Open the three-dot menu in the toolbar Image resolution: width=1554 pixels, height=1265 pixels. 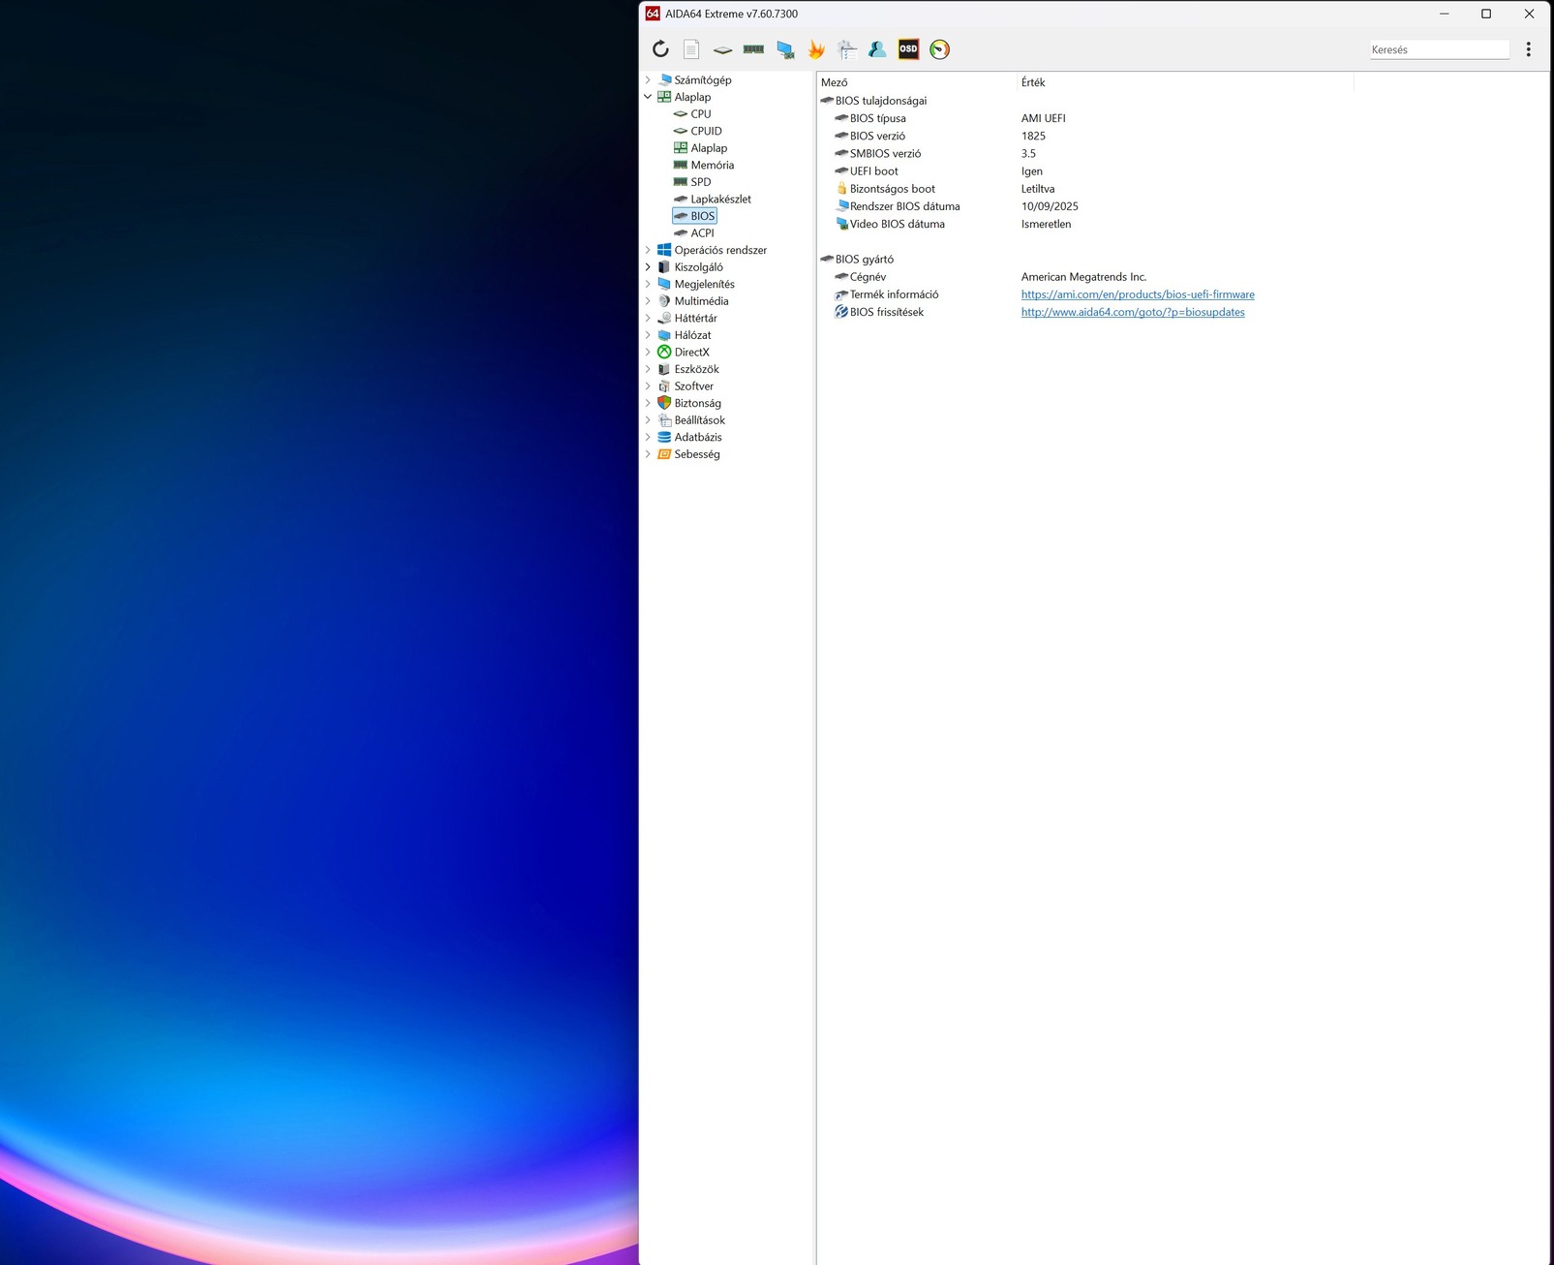click(x=1528, y=49)
